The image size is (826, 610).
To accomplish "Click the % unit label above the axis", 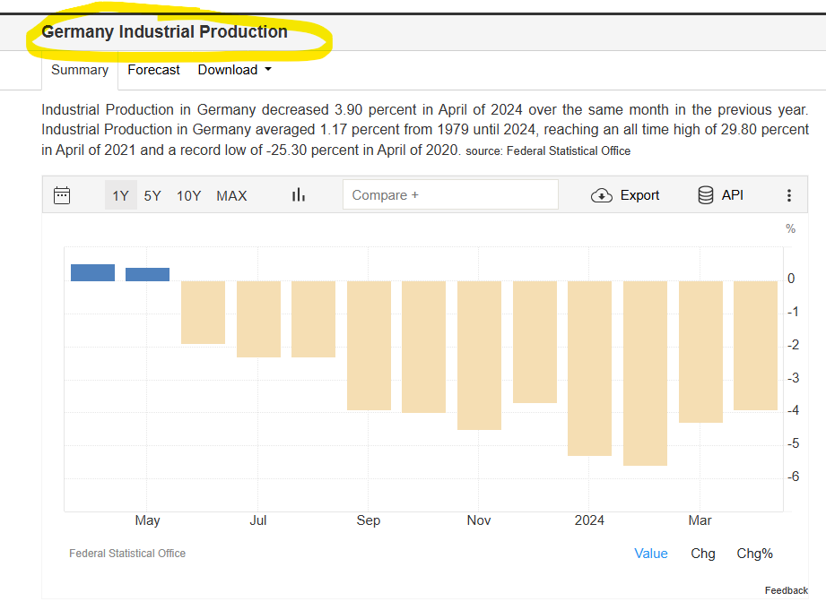I will (790, 229).
